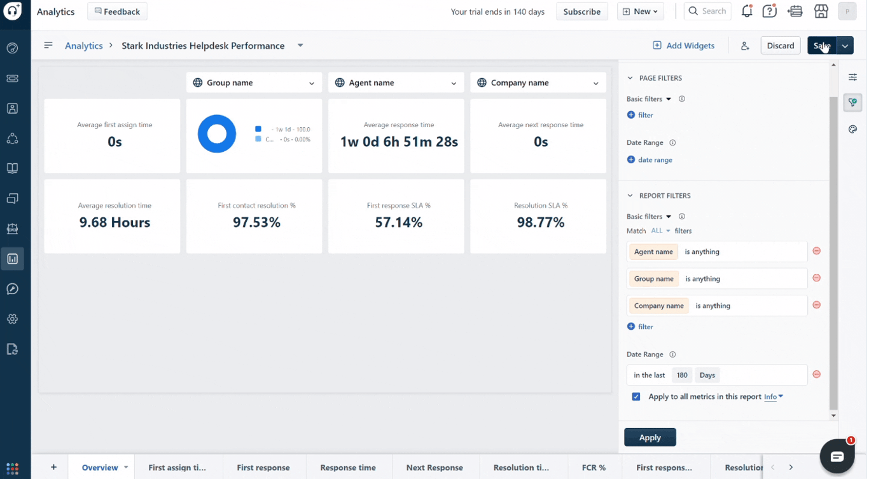The image size is (869, 479).
Task: Open the Info dropdown link
Action: point(774,396)
